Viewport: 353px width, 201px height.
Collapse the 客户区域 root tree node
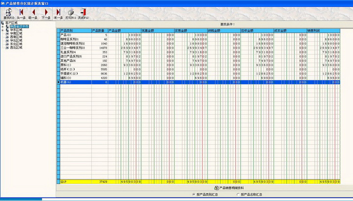tap(2, 23)
